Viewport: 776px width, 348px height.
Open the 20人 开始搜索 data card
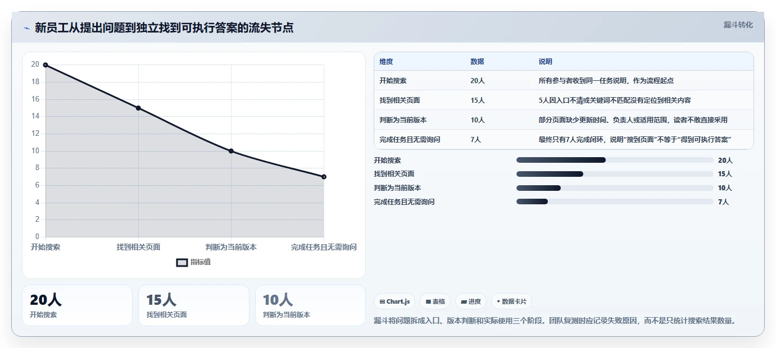[x=77, y=305]
